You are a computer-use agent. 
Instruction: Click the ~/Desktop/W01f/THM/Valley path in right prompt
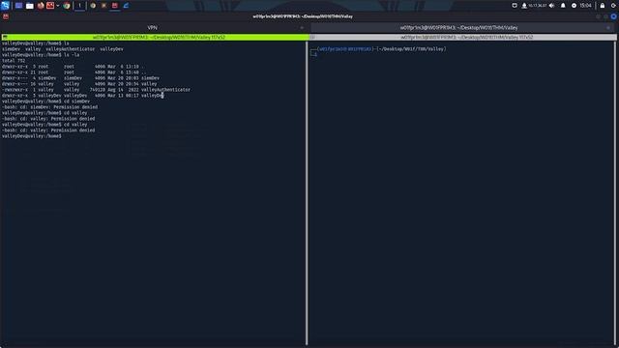pos(412,49)
